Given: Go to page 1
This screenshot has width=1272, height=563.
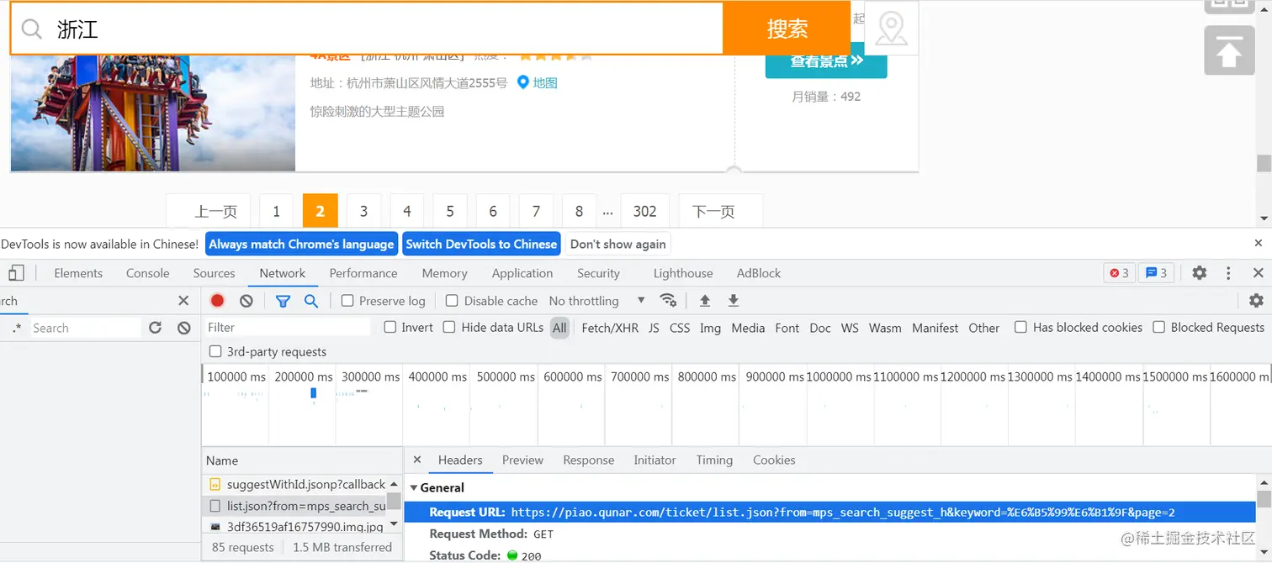Looking at the screenshot, I should 276,211.
